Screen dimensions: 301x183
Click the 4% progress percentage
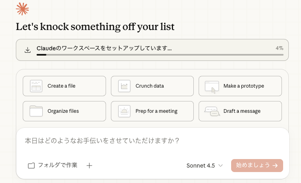(279, 48)
